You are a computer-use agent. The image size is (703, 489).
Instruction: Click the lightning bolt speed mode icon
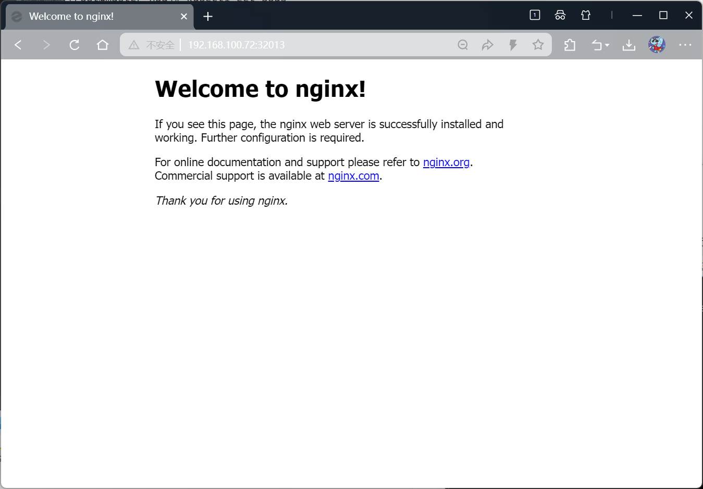[x=513, y=45]
